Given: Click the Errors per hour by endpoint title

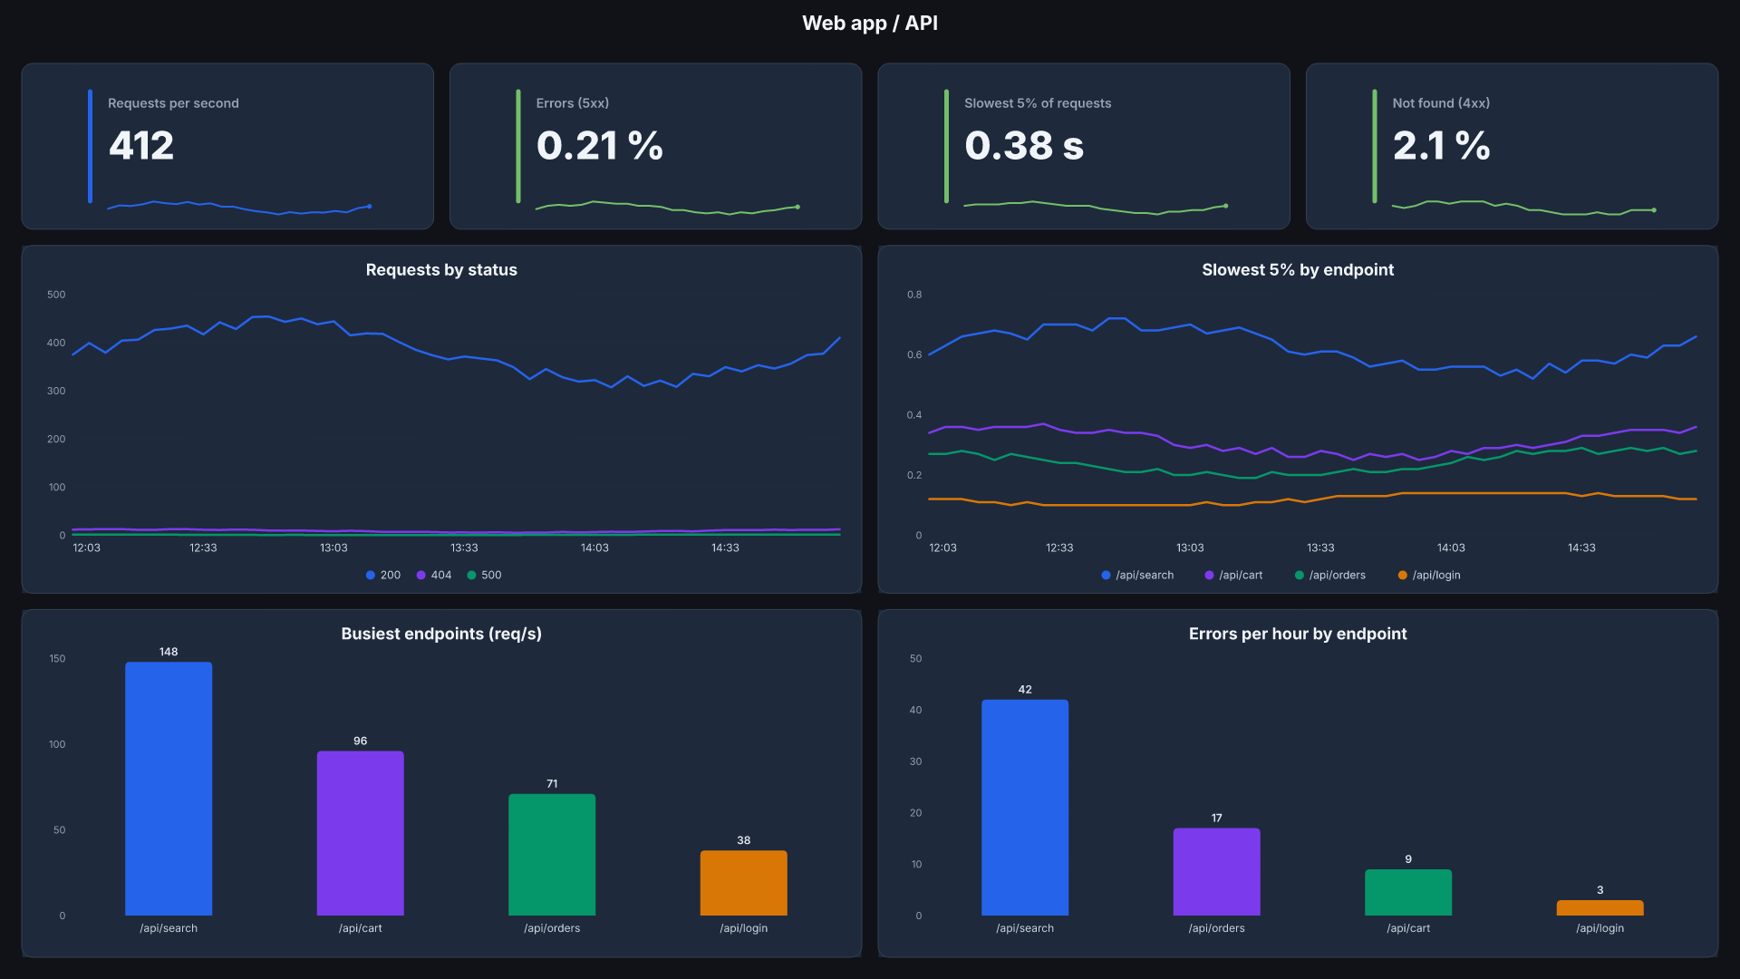Looking at the screenshot, I should 1298,634.
